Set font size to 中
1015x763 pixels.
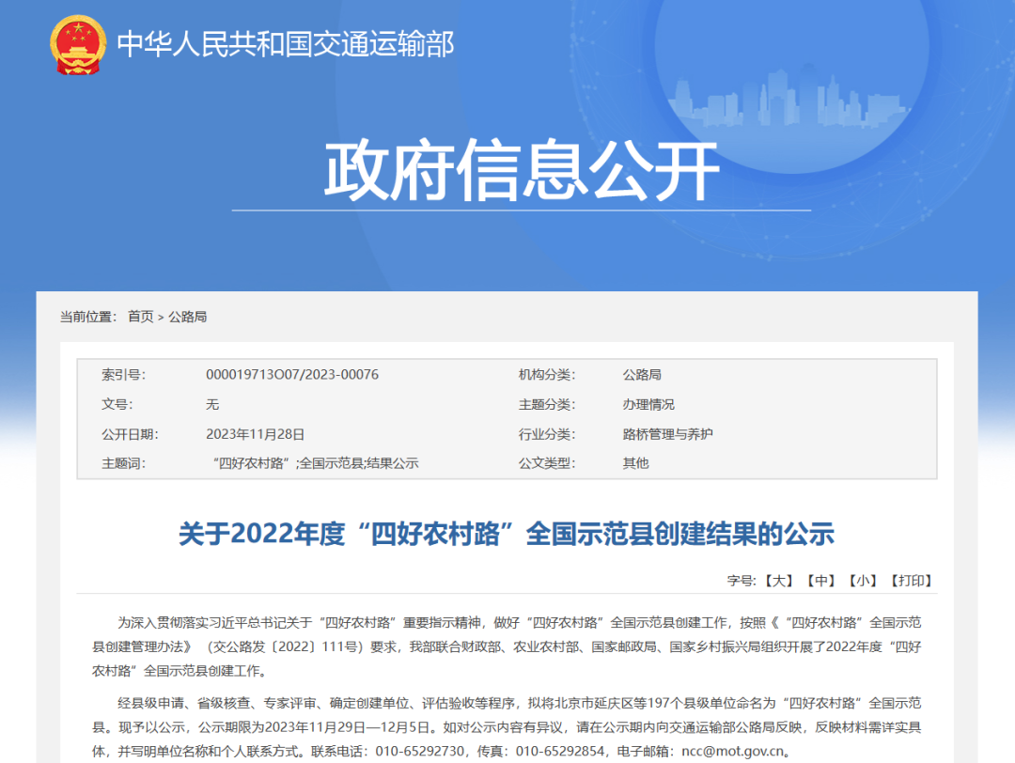[x=820, y=581]
